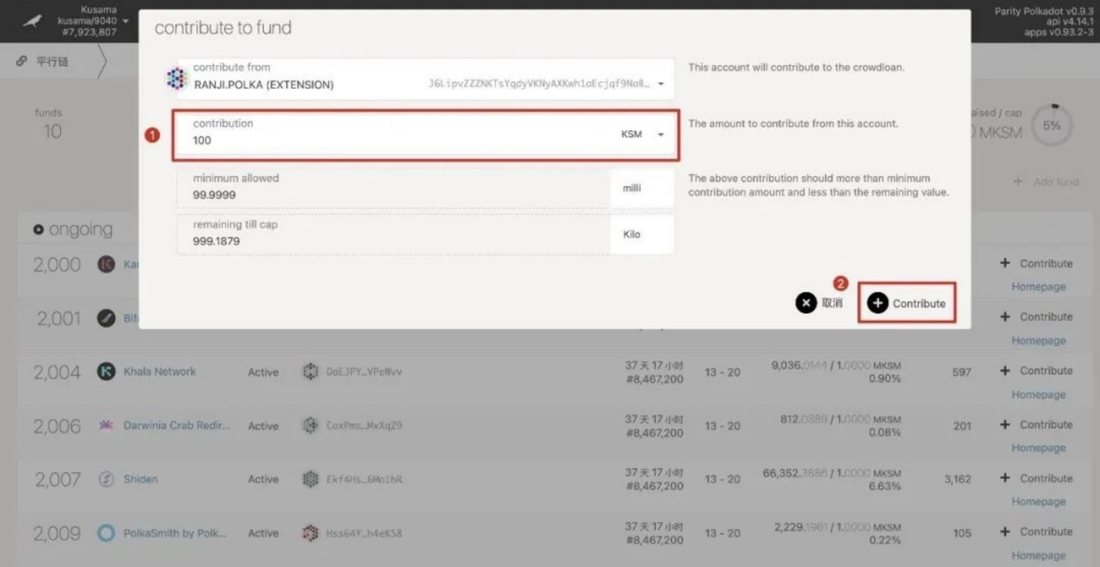Click the Kusama bird logo icon

click(33, 20)
